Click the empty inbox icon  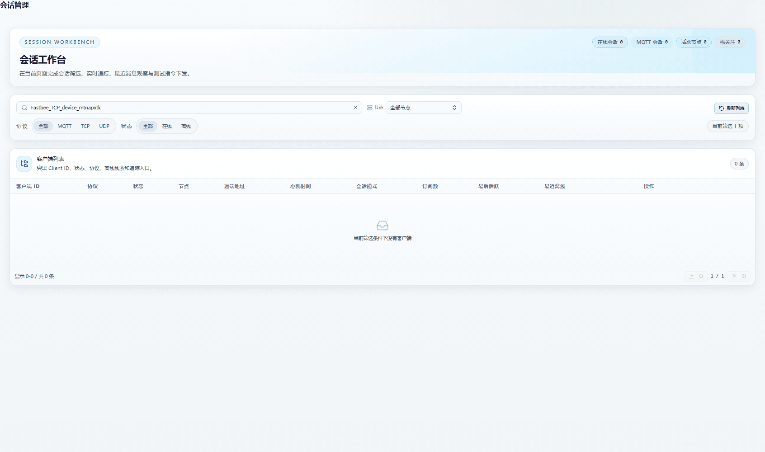point(382,226)
